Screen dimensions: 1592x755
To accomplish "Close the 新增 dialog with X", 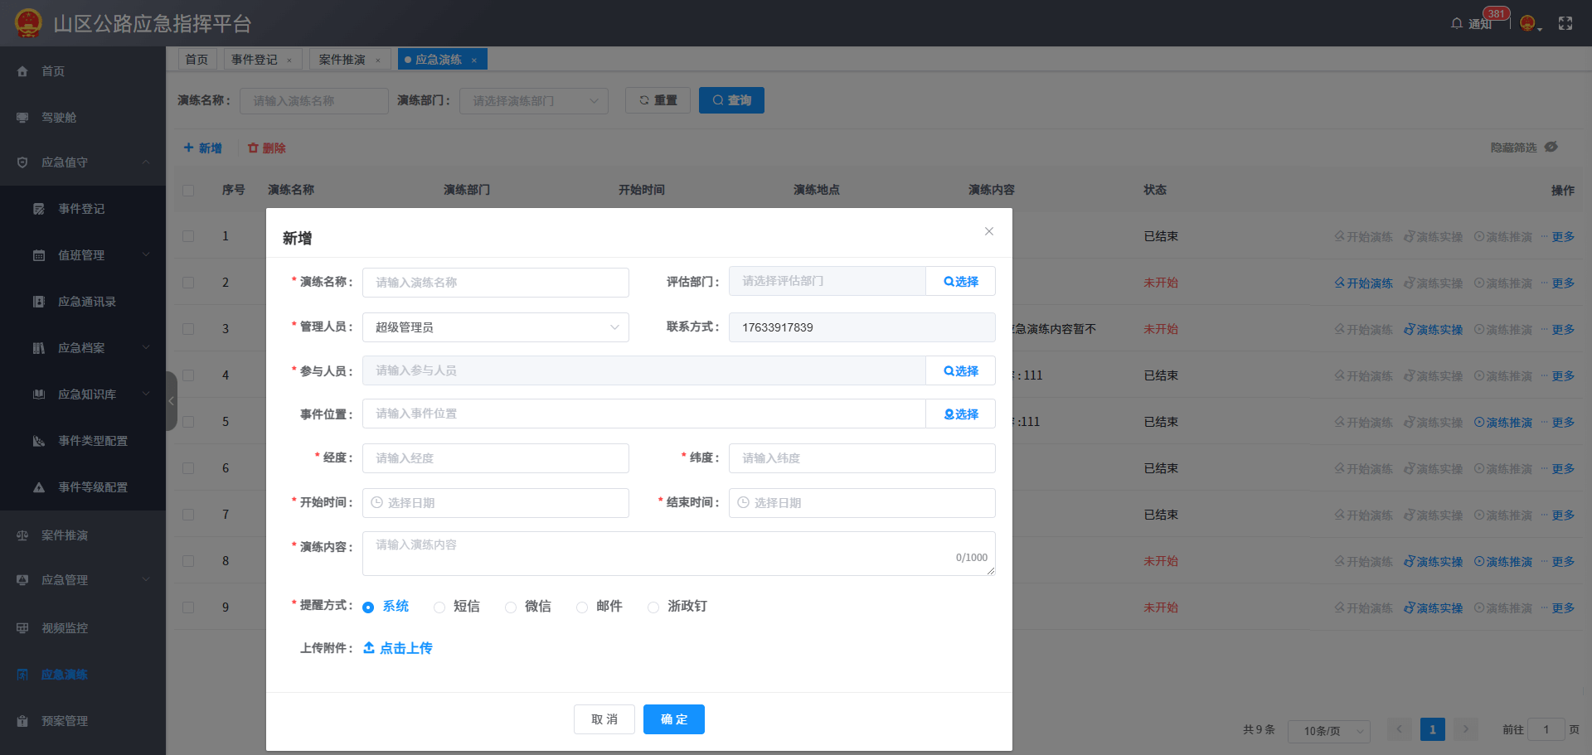I will click(x=988, y=231).
